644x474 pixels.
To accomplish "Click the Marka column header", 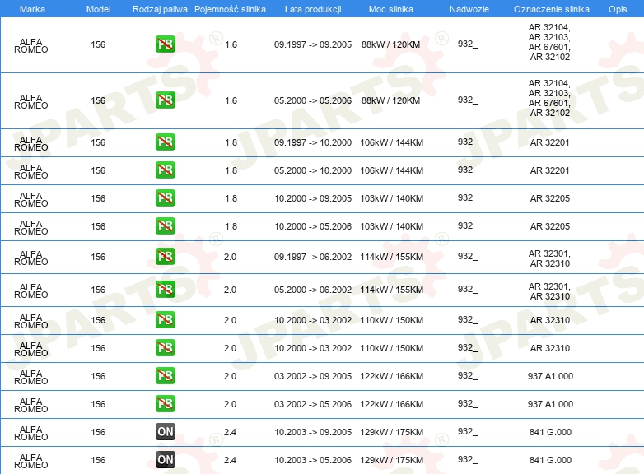I will (x=31, y=8).
